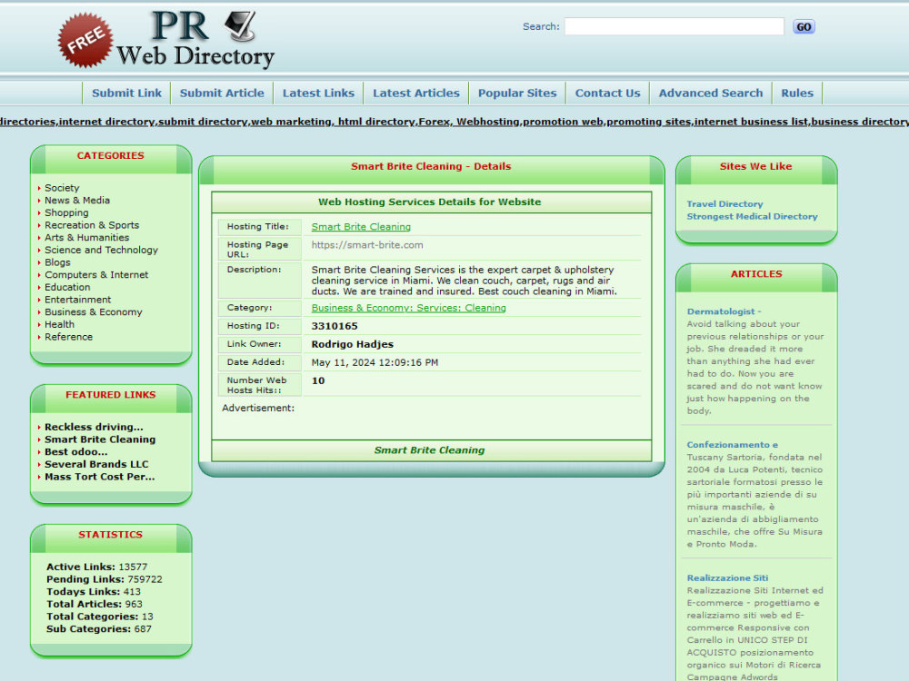This screenshot has height=681, width=909.
Task: Visit Travel Directory site
Action: [724, 204]
